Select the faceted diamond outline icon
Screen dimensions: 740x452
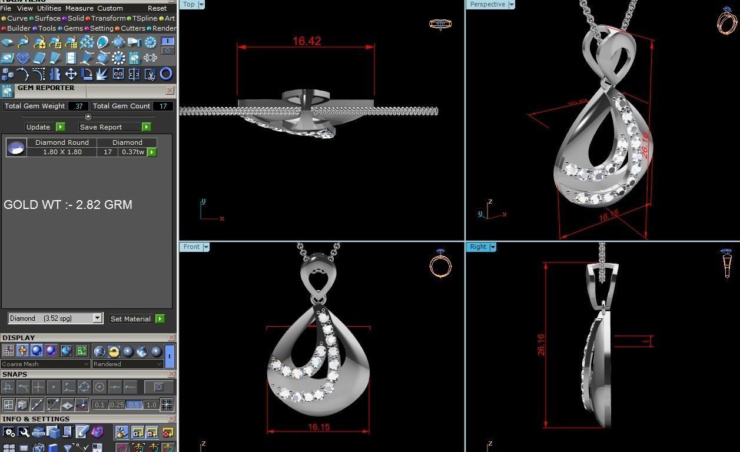23,58
